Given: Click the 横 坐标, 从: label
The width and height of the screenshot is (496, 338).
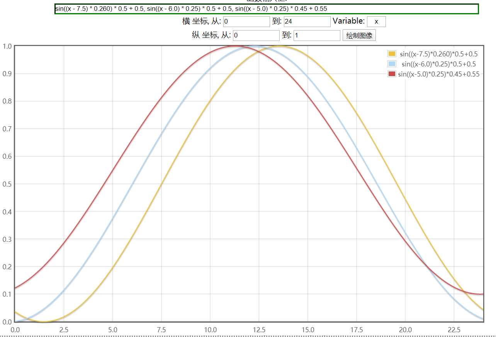Looking at the screenshot, I should [201, 21].
